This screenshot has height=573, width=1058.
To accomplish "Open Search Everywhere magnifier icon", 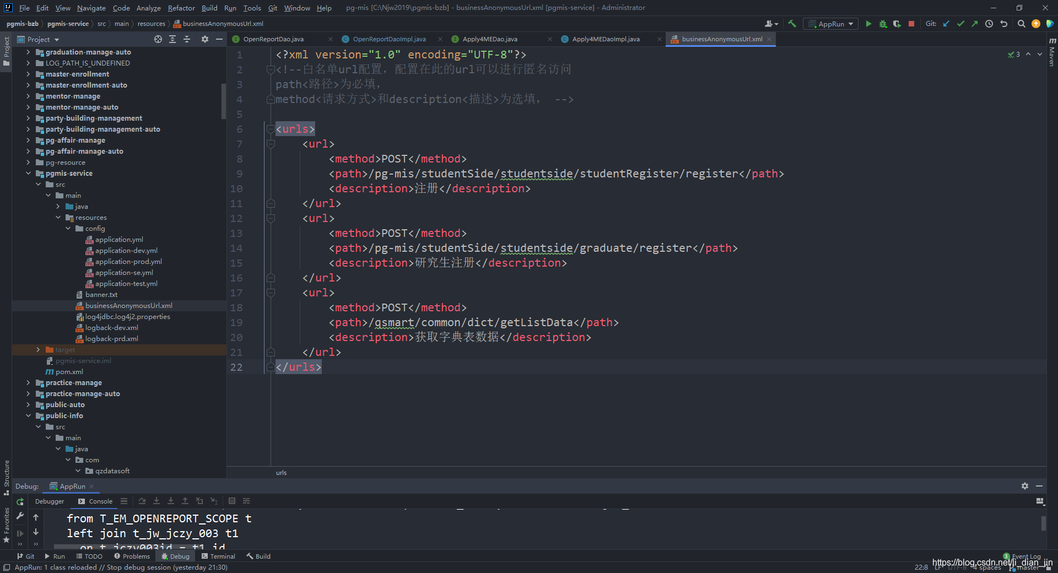I will pyautogui.click(x=1021, y=24).
